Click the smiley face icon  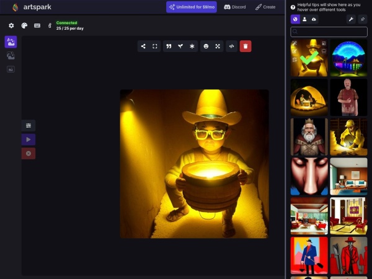tap(206, 46)
